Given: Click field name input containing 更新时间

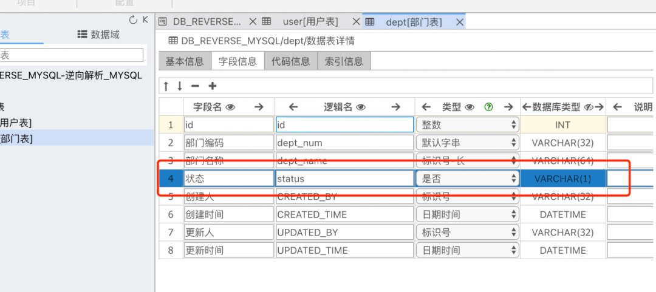Looking at the screenshot, I should pos(229,251).
